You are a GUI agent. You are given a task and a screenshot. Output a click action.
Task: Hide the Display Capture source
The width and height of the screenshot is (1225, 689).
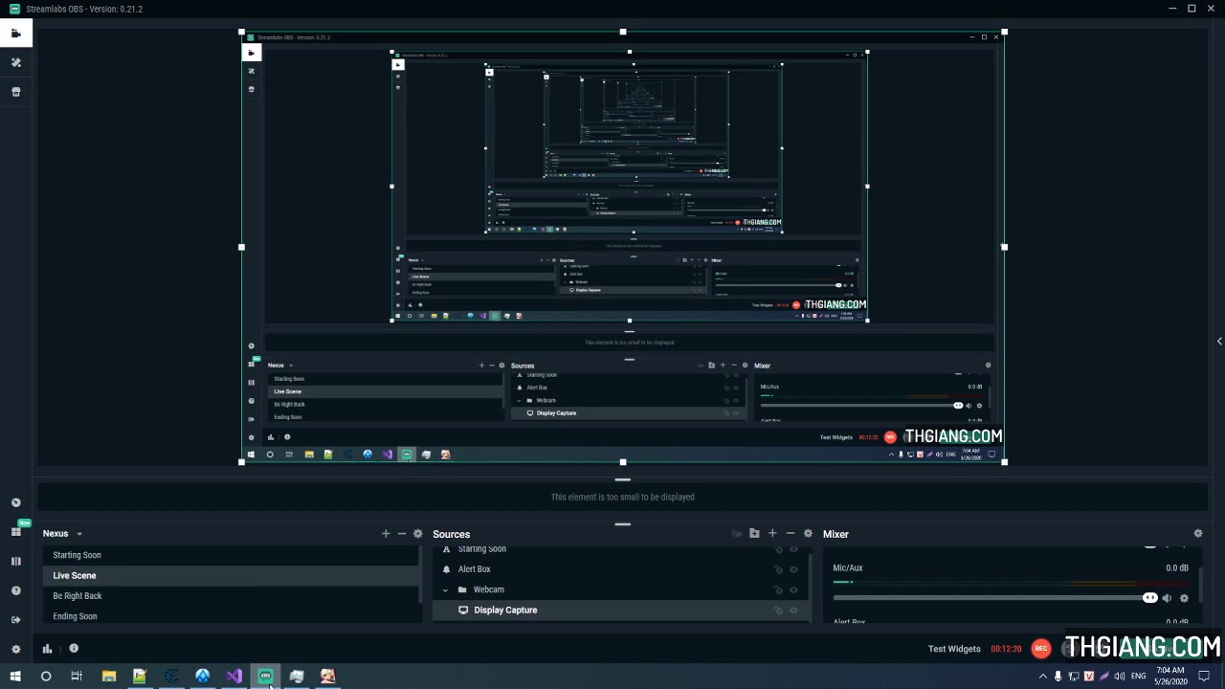793,611
